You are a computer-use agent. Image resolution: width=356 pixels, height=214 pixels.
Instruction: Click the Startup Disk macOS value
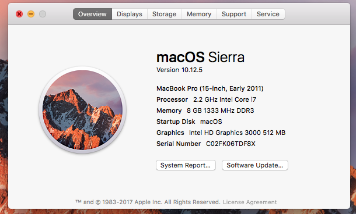click(211, 122)
